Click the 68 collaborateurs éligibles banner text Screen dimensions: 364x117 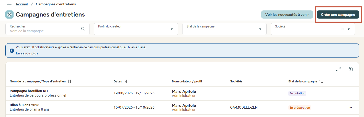coord(81,47)
